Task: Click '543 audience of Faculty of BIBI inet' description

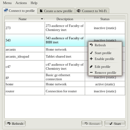Action: (x=65, y=40)
